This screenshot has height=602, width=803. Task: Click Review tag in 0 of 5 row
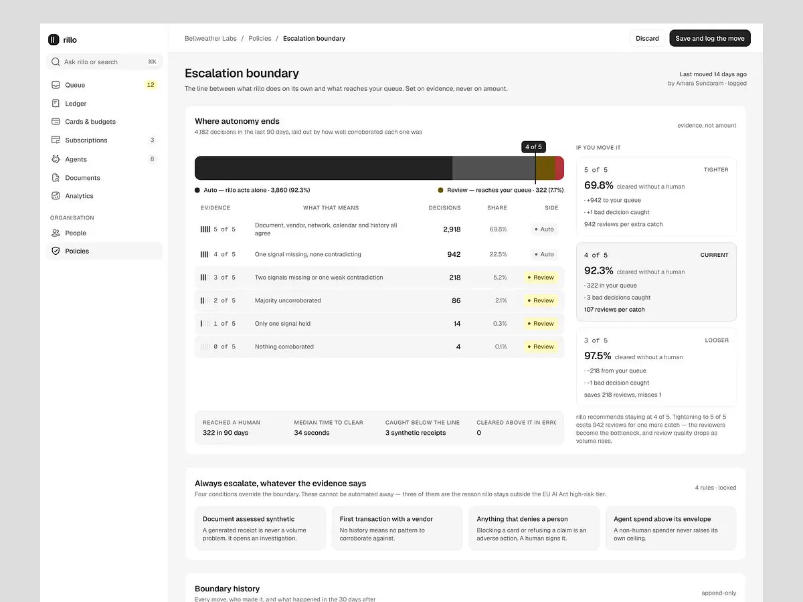pyautogui.click(x=541, y=346)
